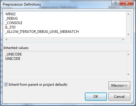Screen dimensions: 136x106
Task: Toggle Inherit from parent or project defaults
Action: coord(6,85)
